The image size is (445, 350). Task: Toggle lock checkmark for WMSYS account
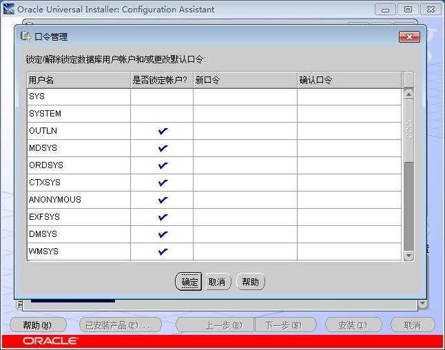(x=163, y=251)
